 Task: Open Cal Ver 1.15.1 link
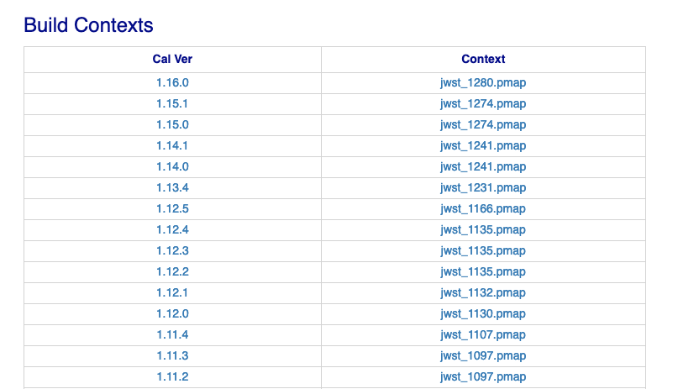(x=171, y=103)
